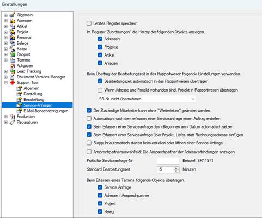Open E-Mail-Benachrichtigungen settings page
262x218 pixels.
(46, 111)
